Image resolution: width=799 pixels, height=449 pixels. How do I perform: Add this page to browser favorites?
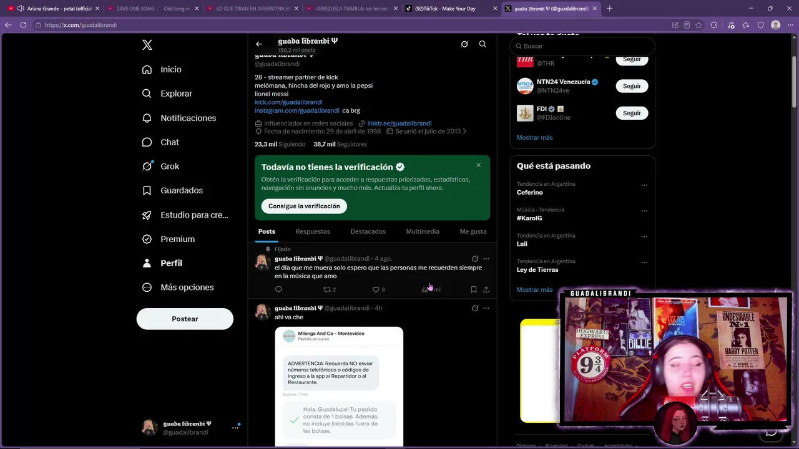[699, 25]
